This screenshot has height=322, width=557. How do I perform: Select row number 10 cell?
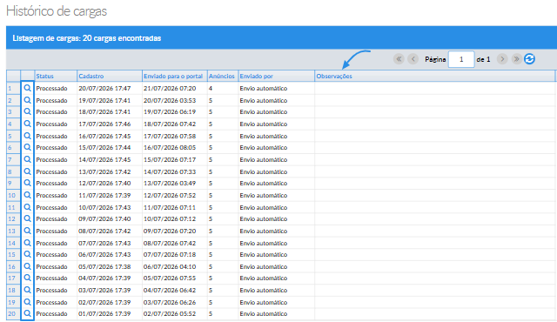pos(13,195)
